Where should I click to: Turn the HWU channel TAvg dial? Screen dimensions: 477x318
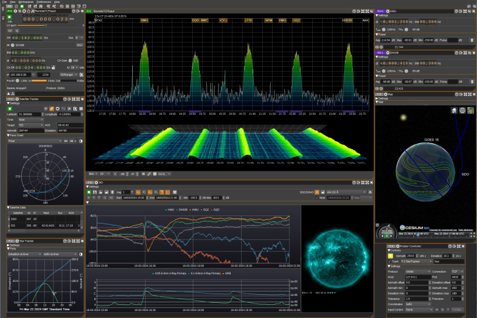point(384,30)
